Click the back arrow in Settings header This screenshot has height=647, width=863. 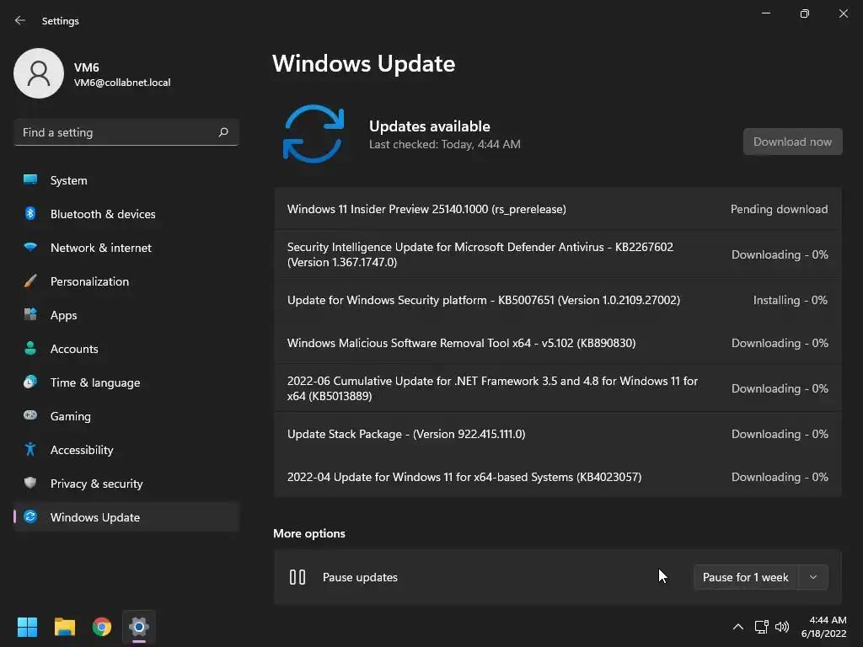[x=20, y=20]
